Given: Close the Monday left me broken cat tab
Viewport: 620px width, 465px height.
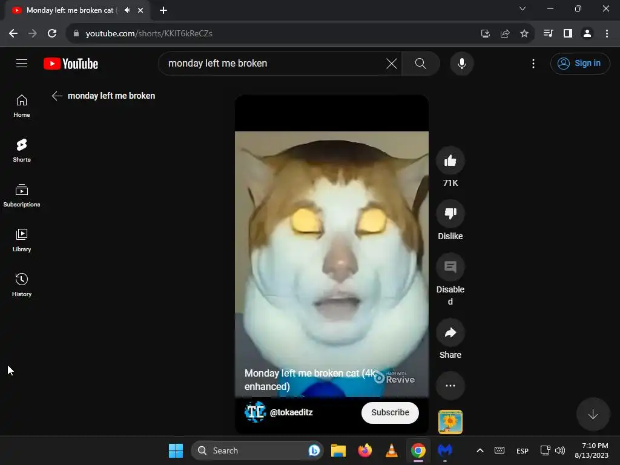Looking at the screenshot, I should 140,10.
